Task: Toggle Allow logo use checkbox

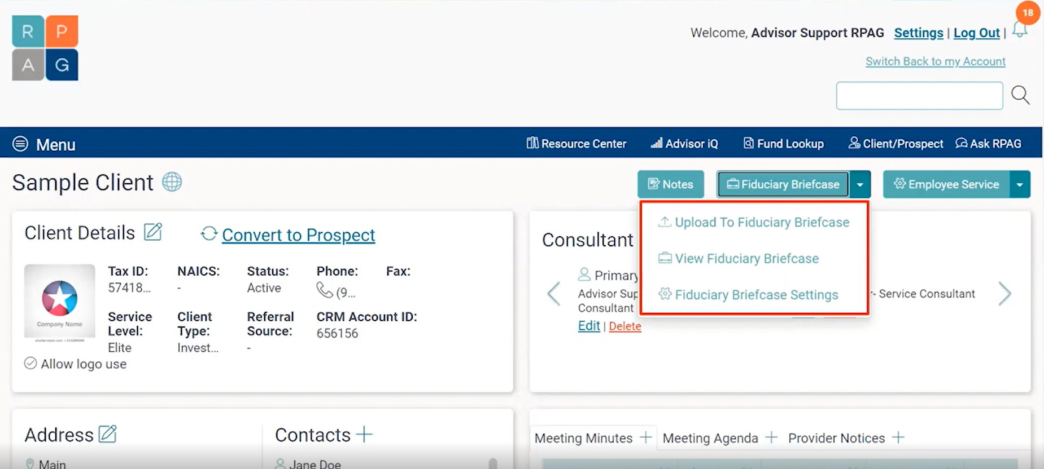Action: pyautogui.click(x=30, y=364)
